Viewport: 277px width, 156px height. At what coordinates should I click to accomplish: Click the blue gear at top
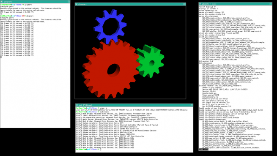coord(110,27)
